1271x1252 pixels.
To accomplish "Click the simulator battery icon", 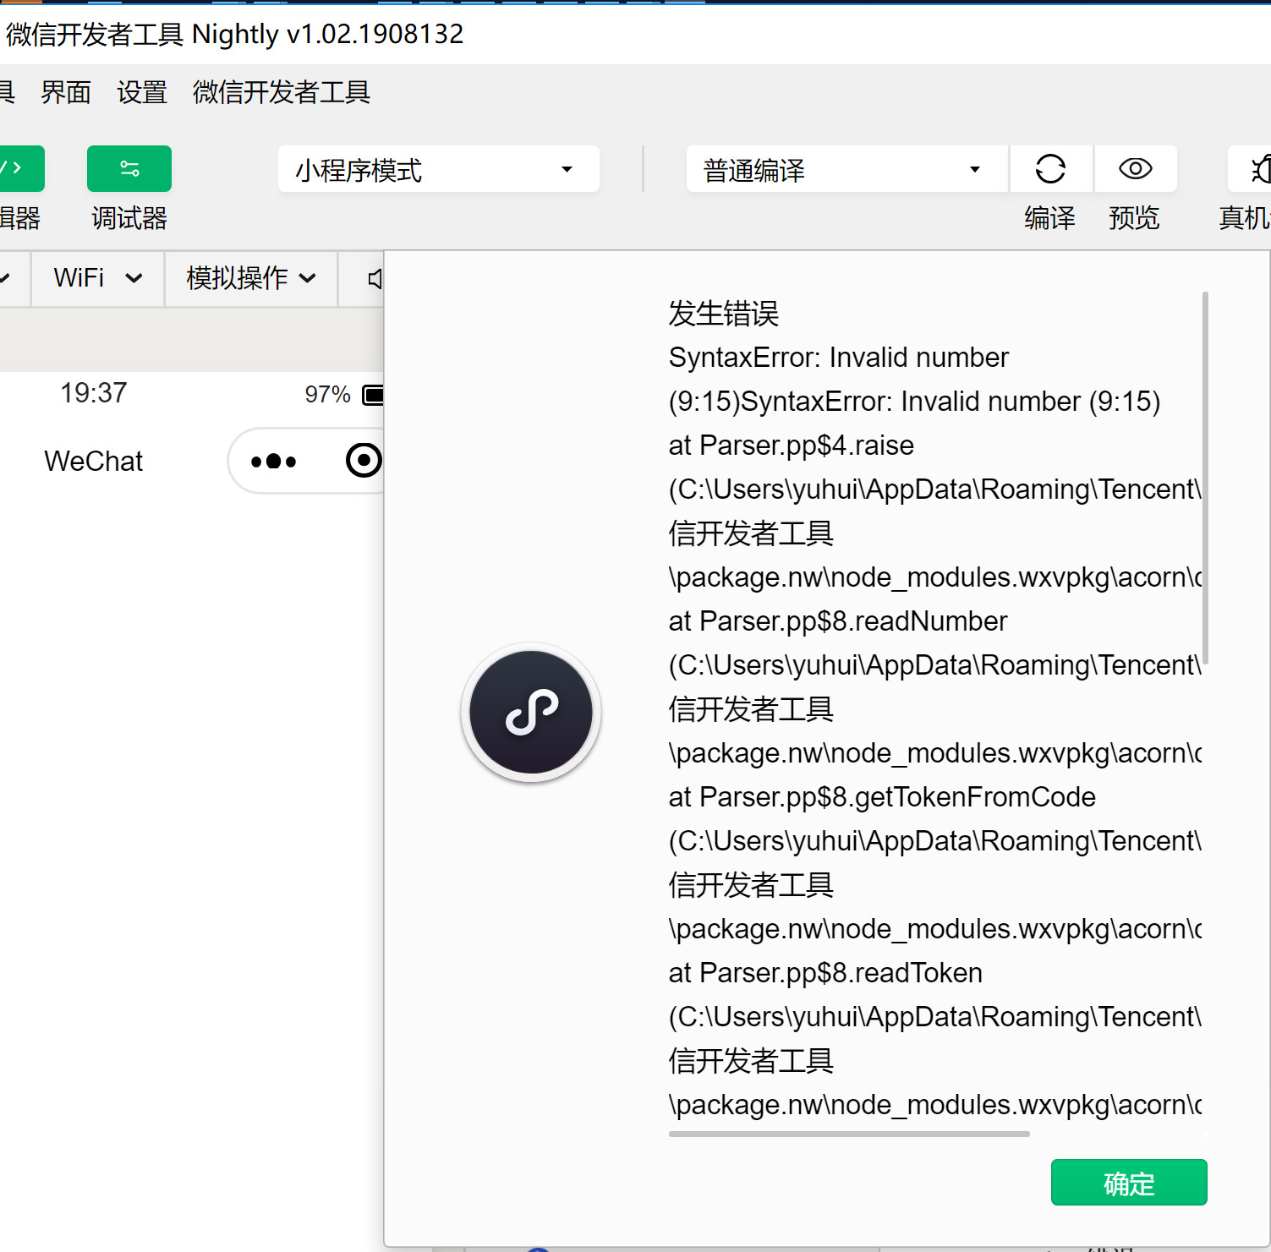I will click(373, 395).
